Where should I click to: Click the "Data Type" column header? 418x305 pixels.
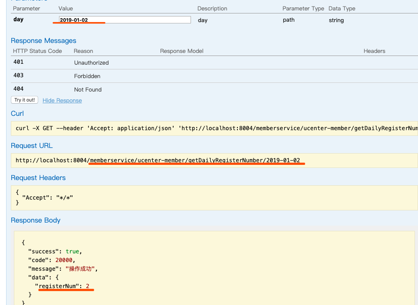click(x=342, y=9)
